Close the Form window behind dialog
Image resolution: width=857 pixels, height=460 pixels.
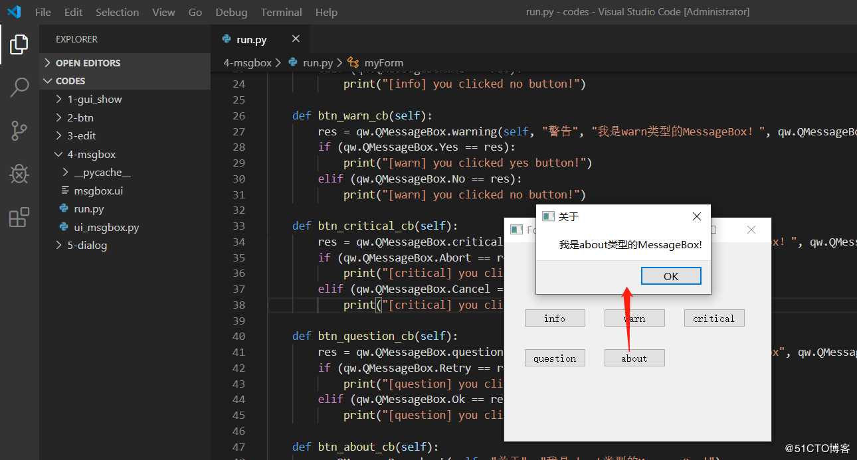tap(751, 230)
